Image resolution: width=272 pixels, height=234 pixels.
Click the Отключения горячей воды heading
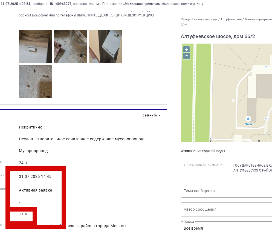pos(203,151)
